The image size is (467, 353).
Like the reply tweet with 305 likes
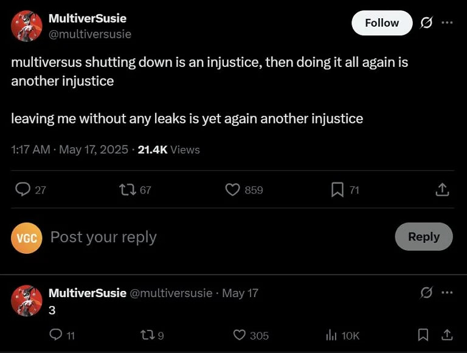point(240,335)
